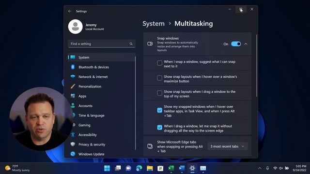The width and height of the screenshot is (310, 174).
Task: Open Gaming settings
Action: (x=84, y=125)
